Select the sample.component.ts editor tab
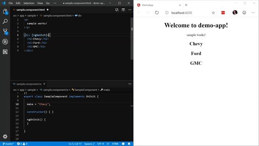 click(29, 84)
